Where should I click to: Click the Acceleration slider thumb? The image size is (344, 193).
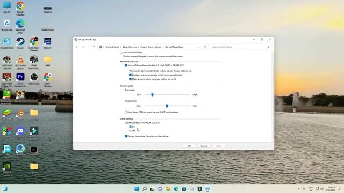tap(167, 106)
